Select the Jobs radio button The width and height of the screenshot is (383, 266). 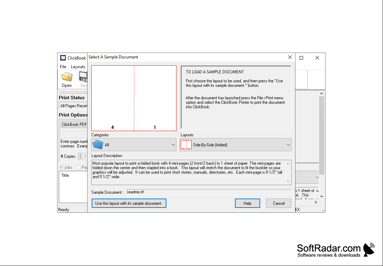click(61, 167)
